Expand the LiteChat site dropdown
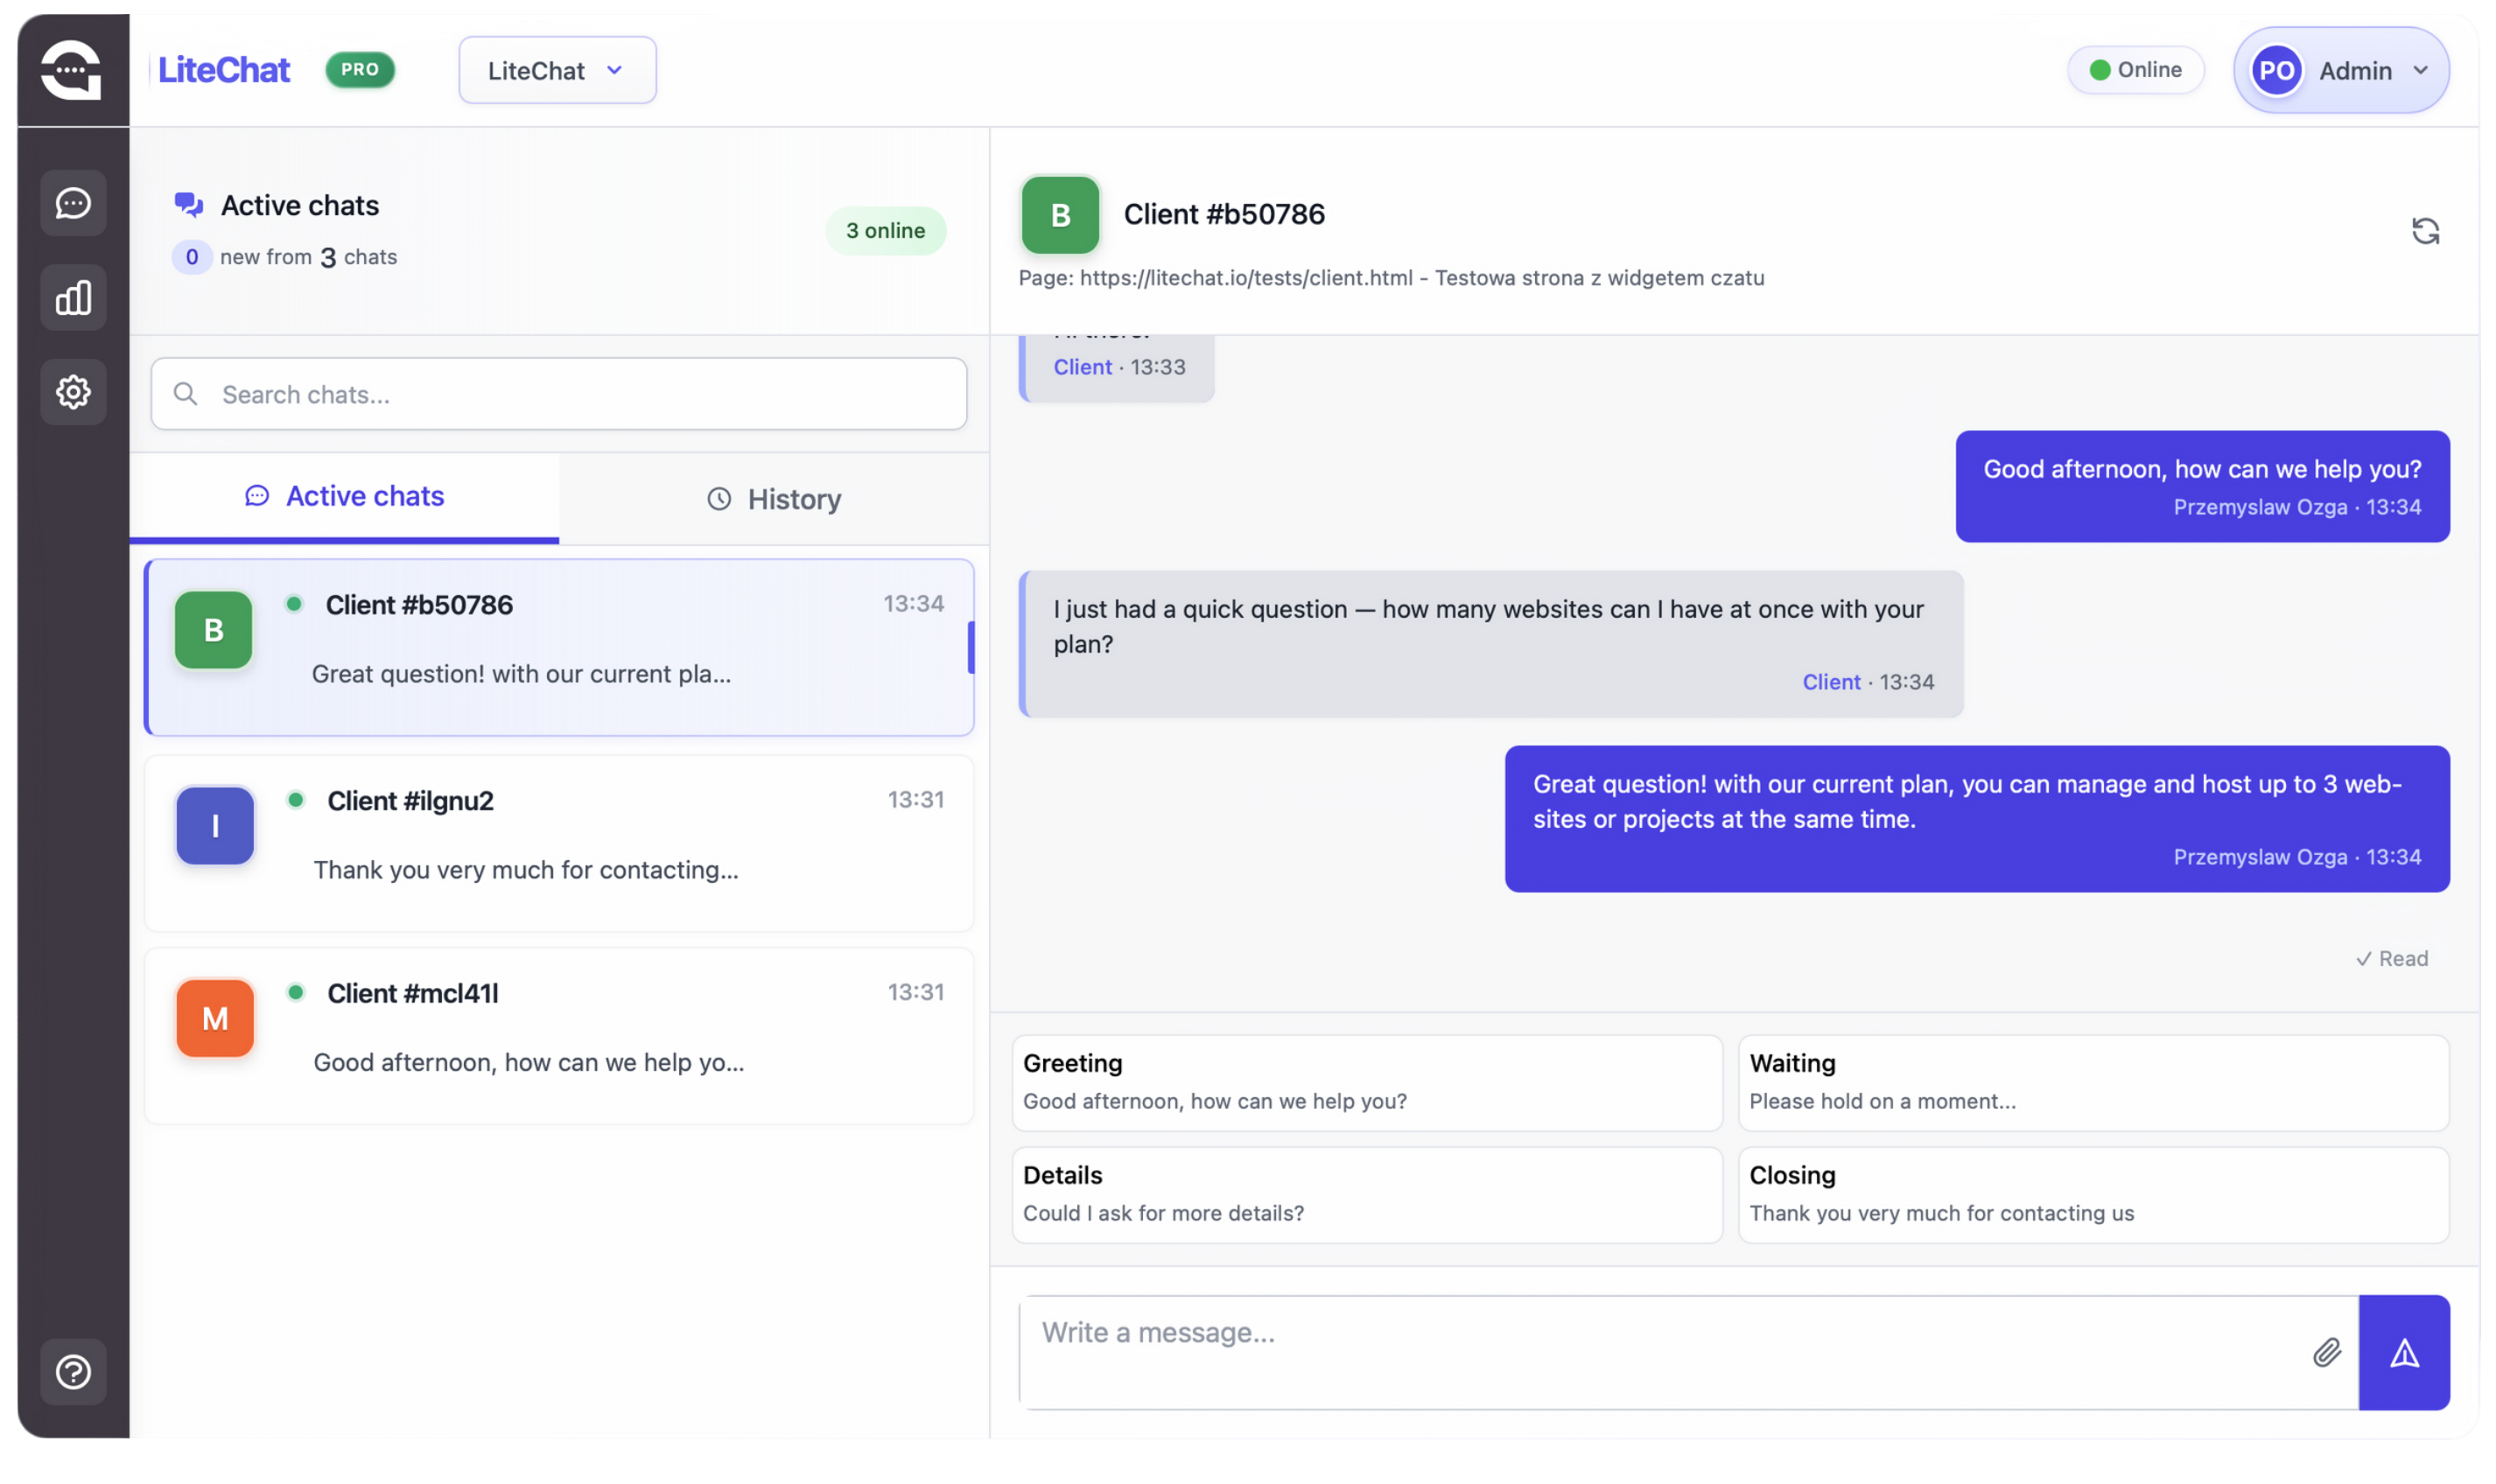 coord(557,70)
